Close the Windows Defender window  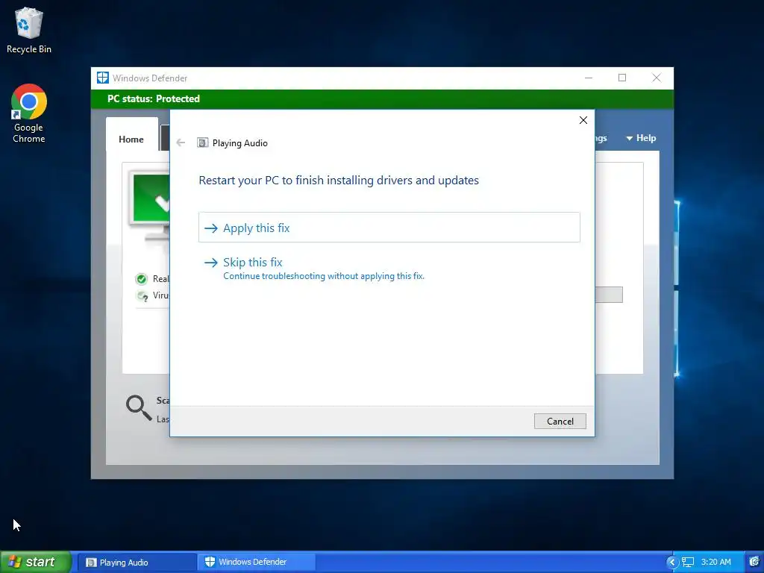(x=657, y=78)
